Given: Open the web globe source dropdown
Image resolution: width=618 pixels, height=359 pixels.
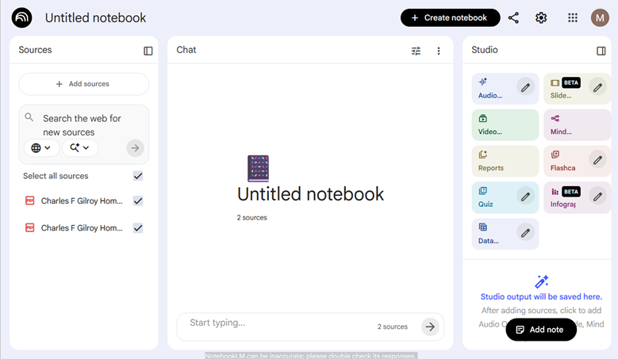Looking at the screenshot, I should coord(41,148).
